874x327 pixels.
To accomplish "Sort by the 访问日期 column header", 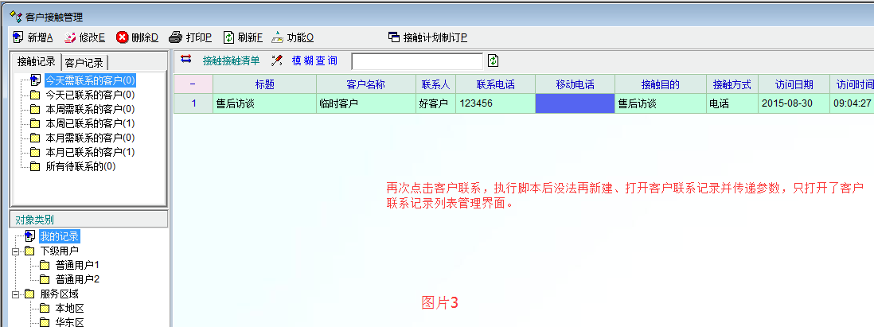I will click(791, 84).
